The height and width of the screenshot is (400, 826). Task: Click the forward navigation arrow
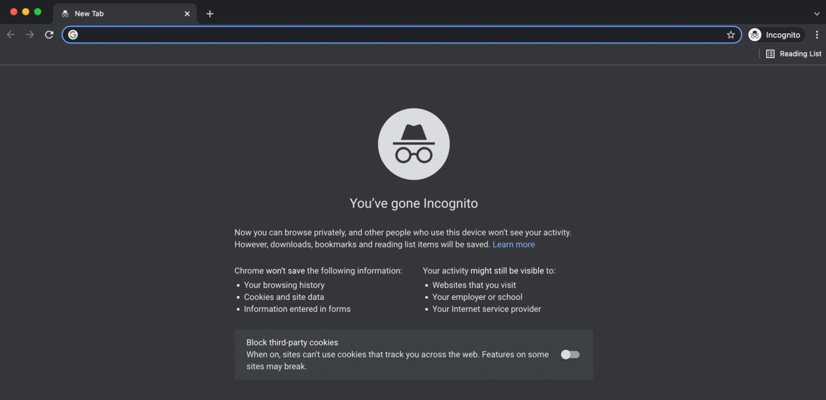pyautogui.click(x=30, y=35)
